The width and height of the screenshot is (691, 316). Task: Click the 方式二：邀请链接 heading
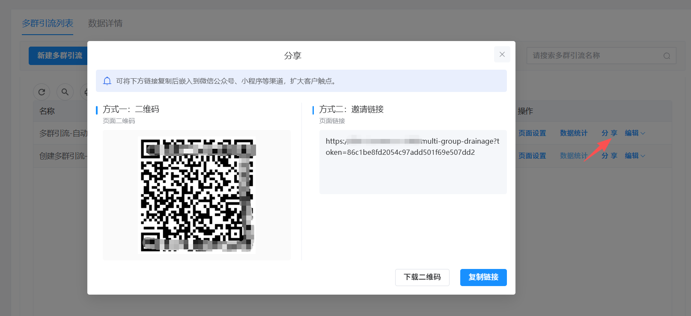(351, 109)
